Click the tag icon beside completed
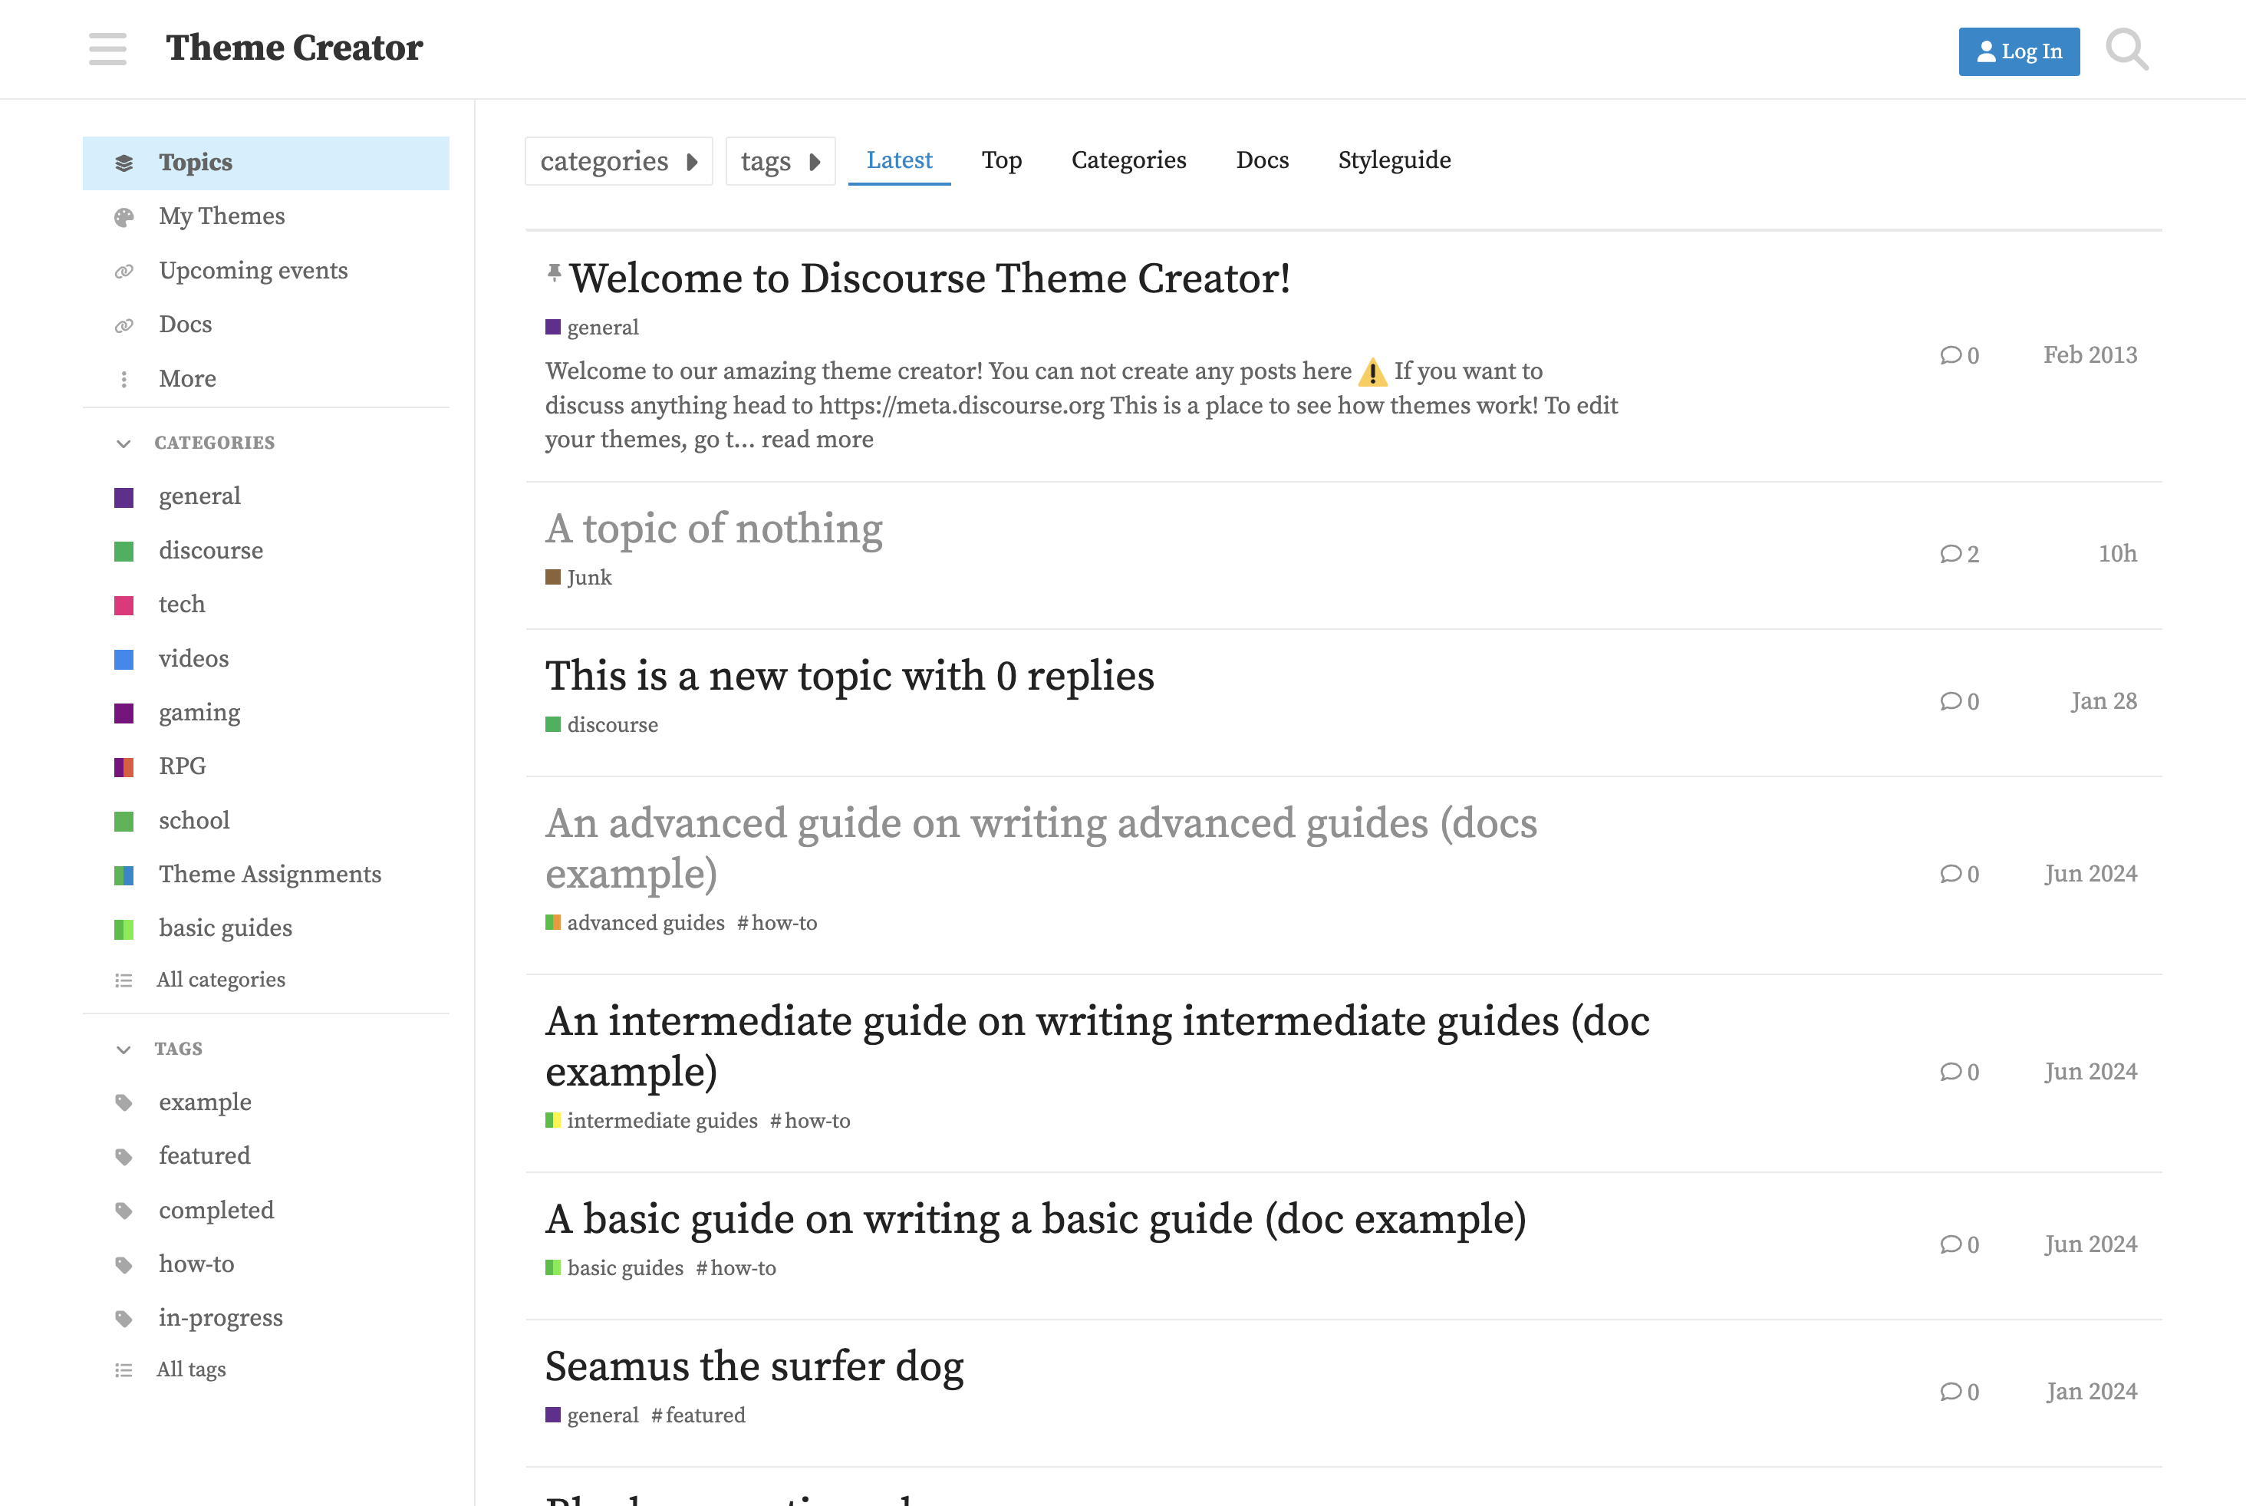 point(123,1211)
